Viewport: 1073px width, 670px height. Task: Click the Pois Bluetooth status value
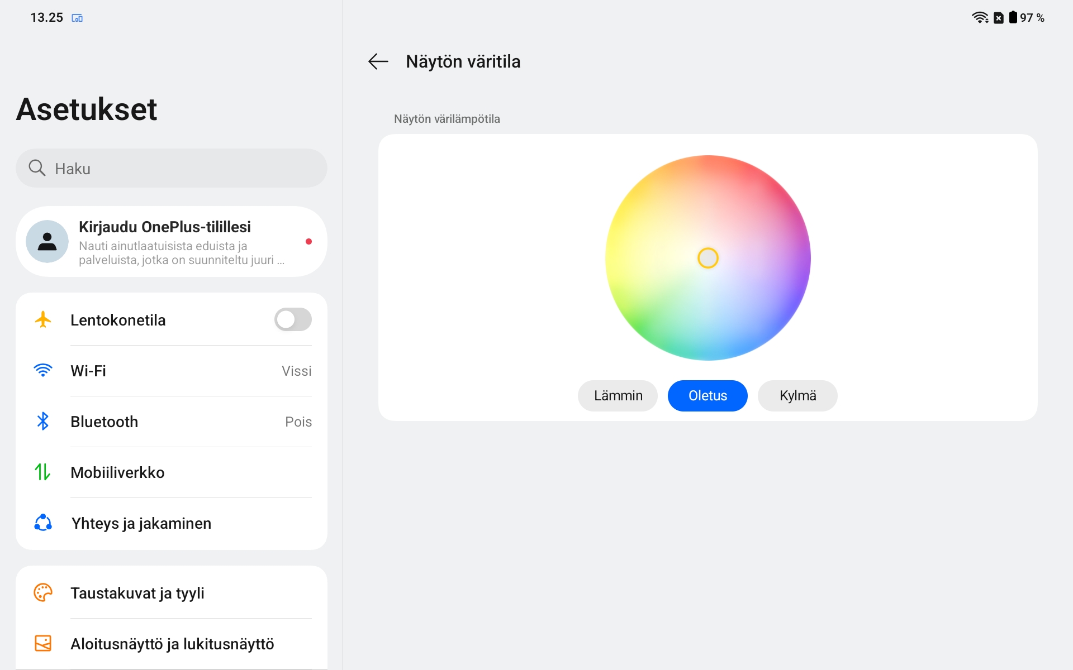pyautogui.click(x=298, y=422)
